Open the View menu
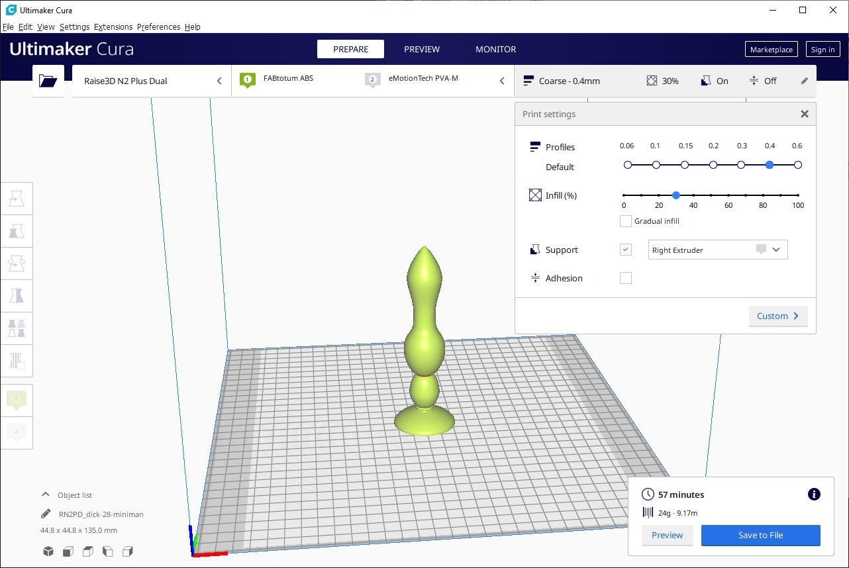The width and height of the screenshot is (849, 568). pyautogui.click(x=46, y=26)
